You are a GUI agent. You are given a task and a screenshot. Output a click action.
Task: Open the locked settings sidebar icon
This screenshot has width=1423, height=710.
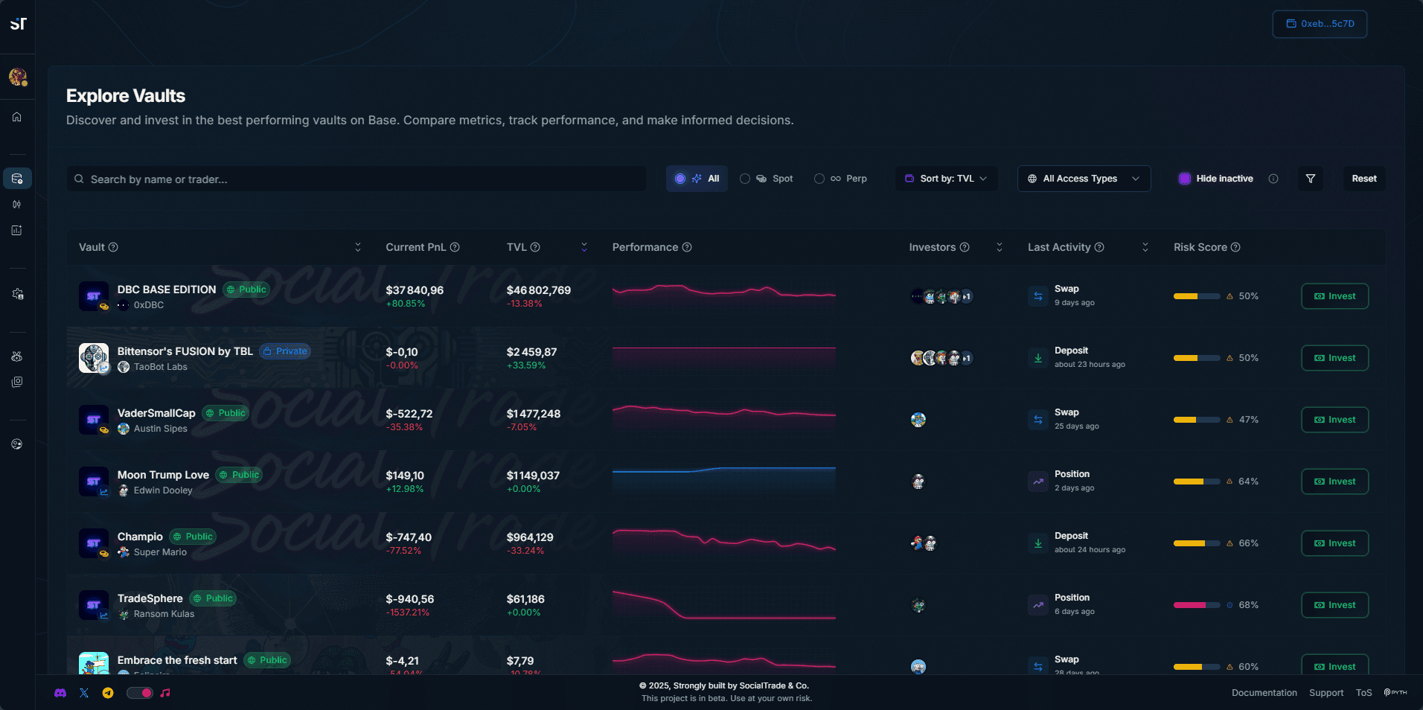(x=17, y=294)
